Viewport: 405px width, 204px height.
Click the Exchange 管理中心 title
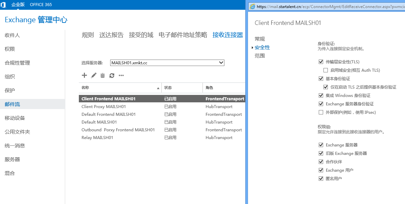36,20
